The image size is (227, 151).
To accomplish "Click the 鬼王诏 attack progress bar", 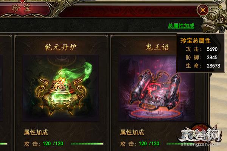I will pyautogui.click(x=173, y=143).
